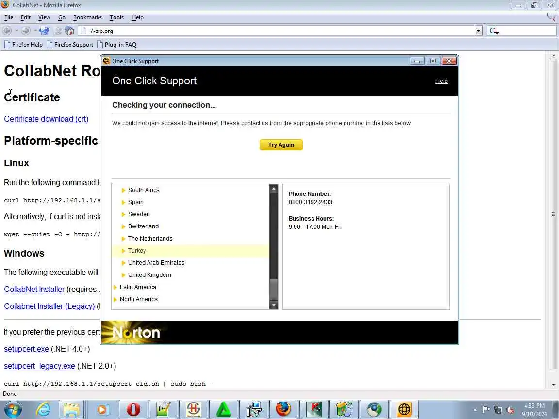Select Turkey in the country list

(x=137, y=250)
